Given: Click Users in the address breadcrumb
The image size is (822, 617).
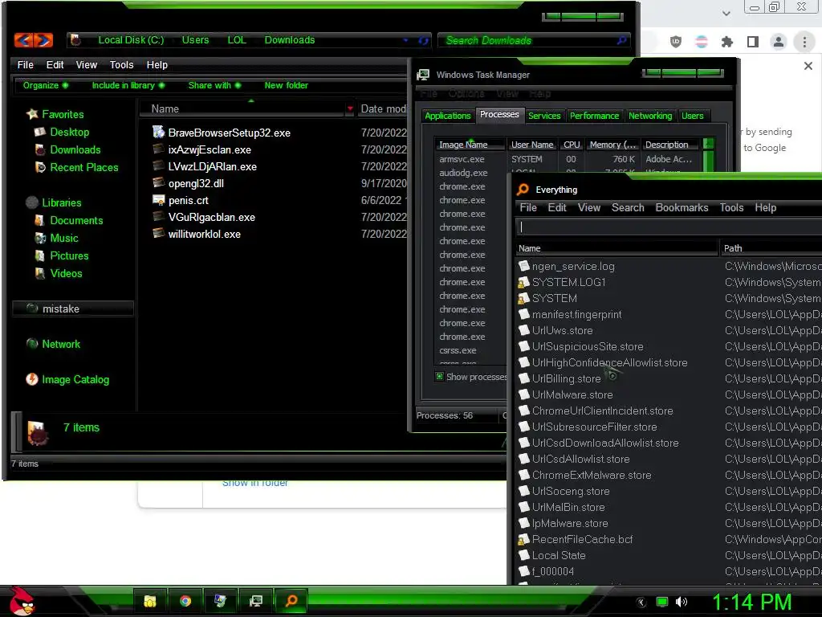Looking at the screenshot, I should tap(195, 40).
